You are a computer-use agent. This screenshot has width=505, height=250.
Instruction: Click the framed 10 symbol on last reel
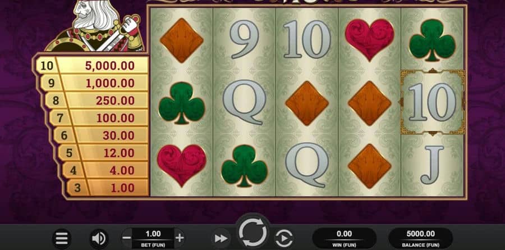[x=432, y=102]
